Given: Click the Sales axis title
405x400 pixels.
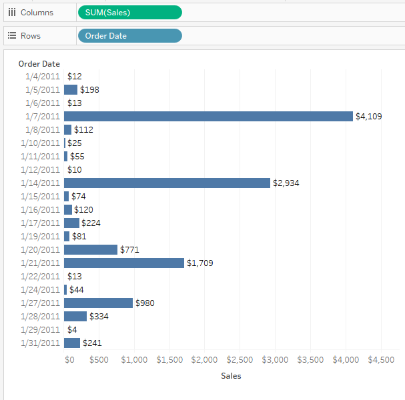Looking at the screenshot, I should 231,376.
